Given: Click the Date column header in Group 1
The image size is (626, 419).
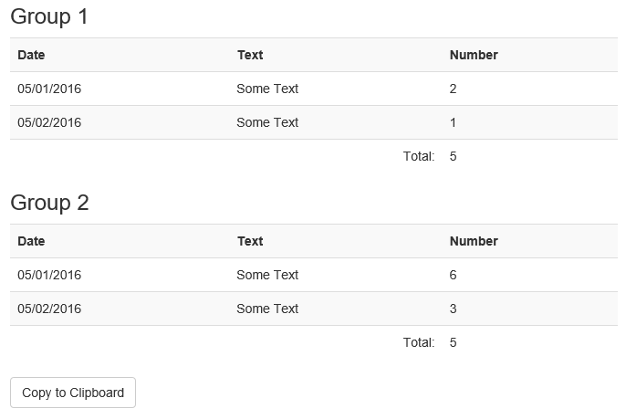Looking at the screenshot, I should coord(31,55).
